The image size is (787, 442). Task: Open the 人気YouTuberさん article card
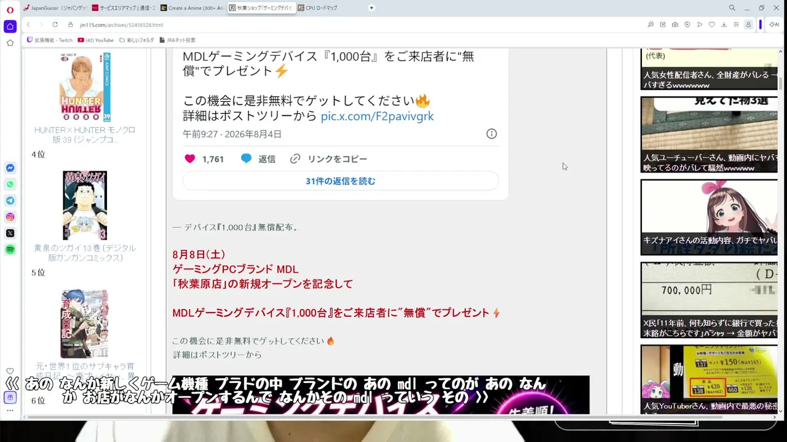[709, 379]
